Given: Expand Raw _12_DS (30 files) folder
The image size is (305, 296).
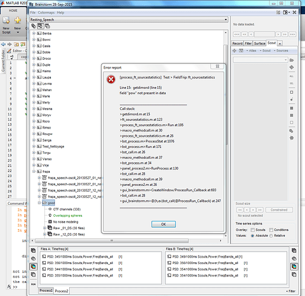Looking at the screenshot, I should 44,234.
